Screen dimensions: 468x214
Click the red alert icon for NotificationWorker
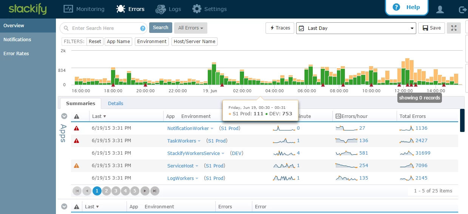click(x=76, y=128)
